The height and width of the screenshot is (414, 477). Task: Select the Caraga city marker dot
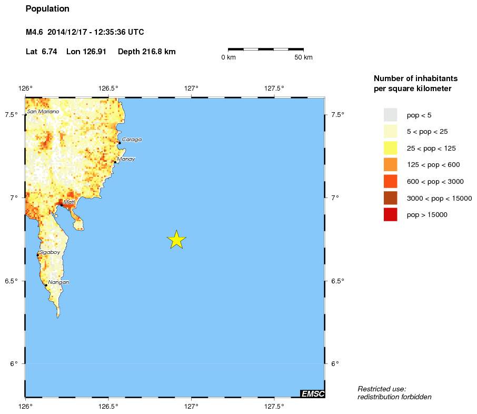point(120,143)
